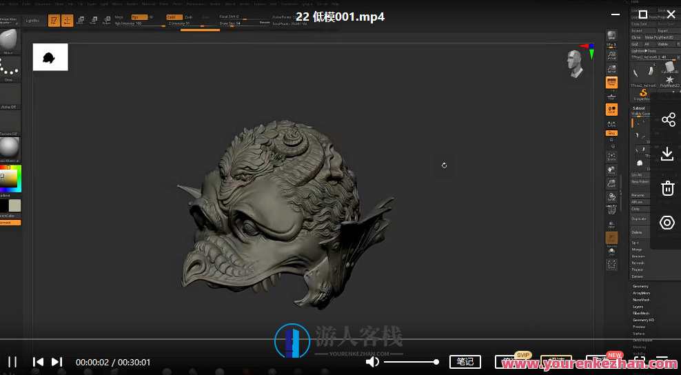This screenshot has height=375, width=681.
Task: Toggle the Zadd button
Action: (x=174, y=17)
